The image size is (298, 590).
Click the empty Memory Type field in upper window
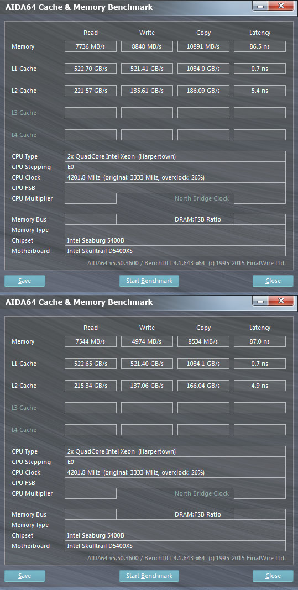175,230
